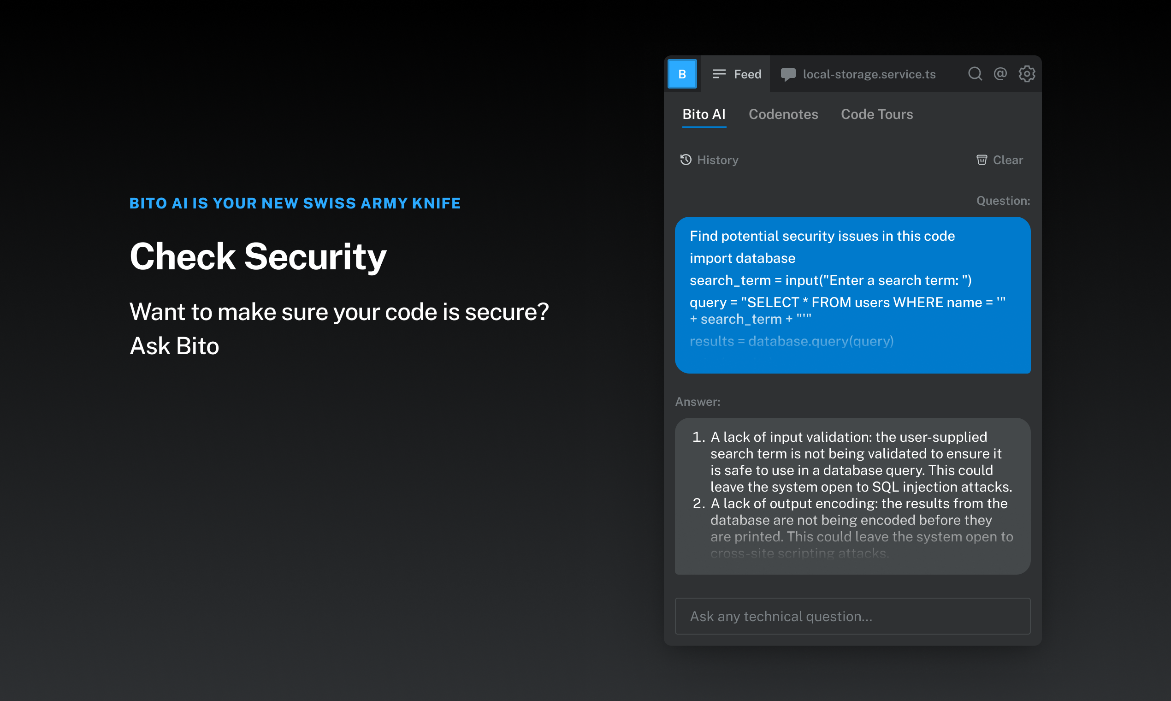Open settings via the gear icon

coord(1027,74)
